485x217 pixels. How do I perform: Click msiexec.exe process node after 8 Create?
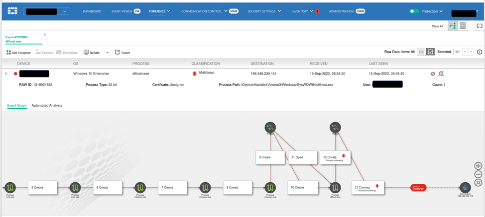(x=270, y=187)
